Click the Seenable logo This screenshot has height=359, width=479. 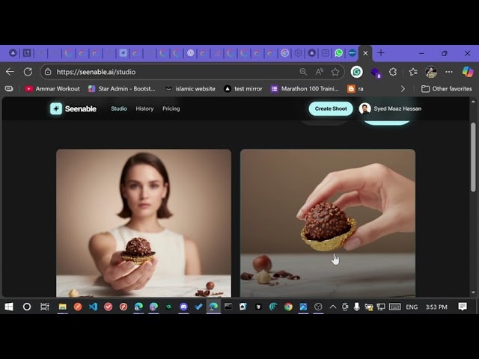(73, 108)
